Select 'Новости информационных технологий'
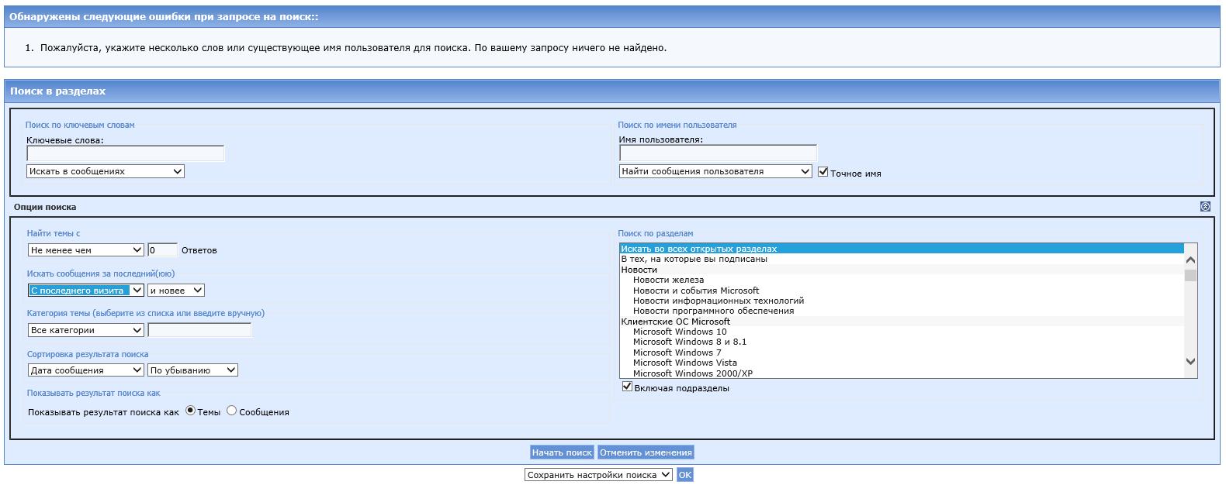Viewport: 1226px width, 485px height. point(902,301)
